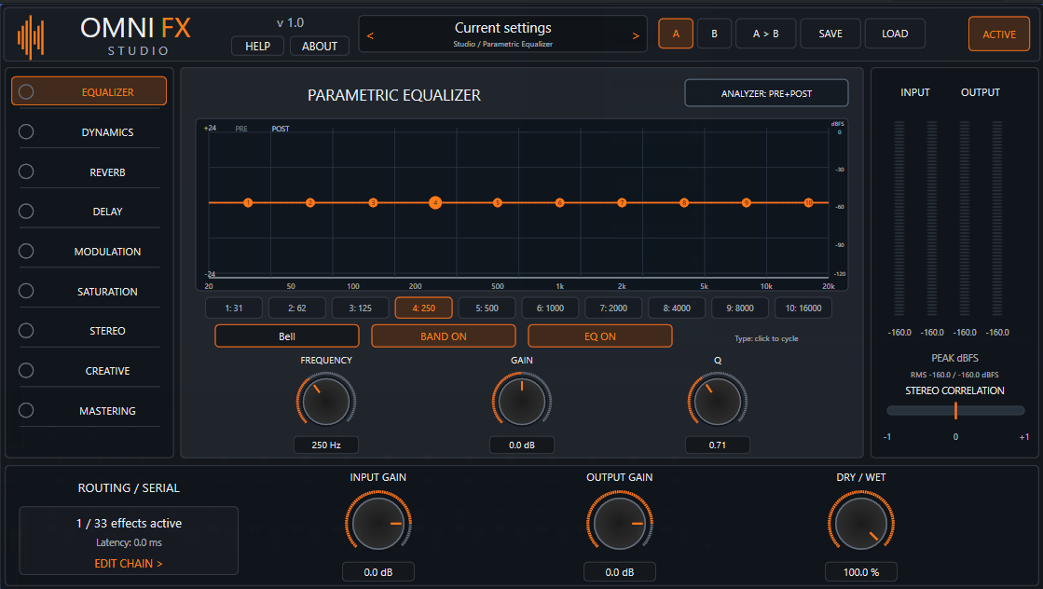Image resolution: width=1043 pixels, height=589 pixels.
Task: Select EQ band node 6 on the graph
Action: 559,203
